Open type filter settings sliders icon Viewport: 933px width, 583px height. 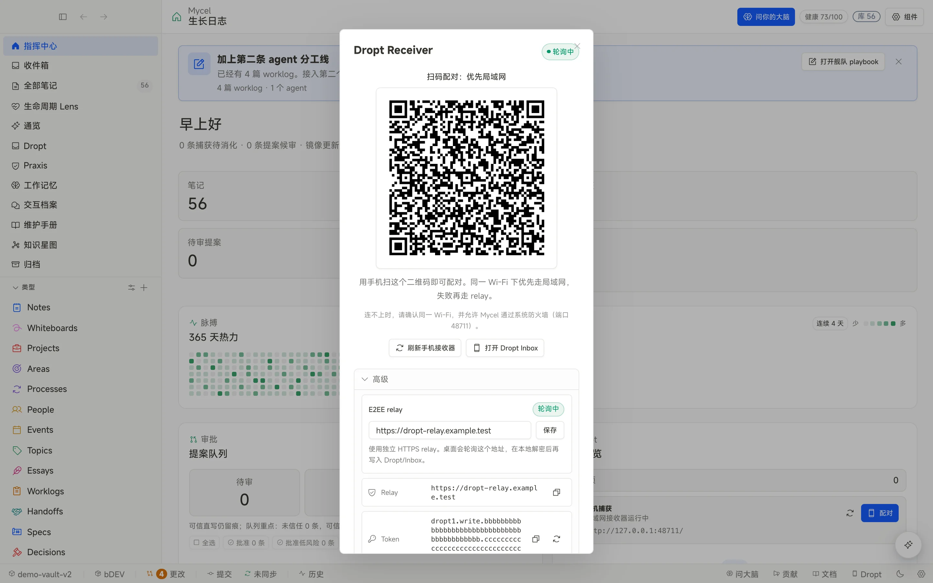point(132,288)
